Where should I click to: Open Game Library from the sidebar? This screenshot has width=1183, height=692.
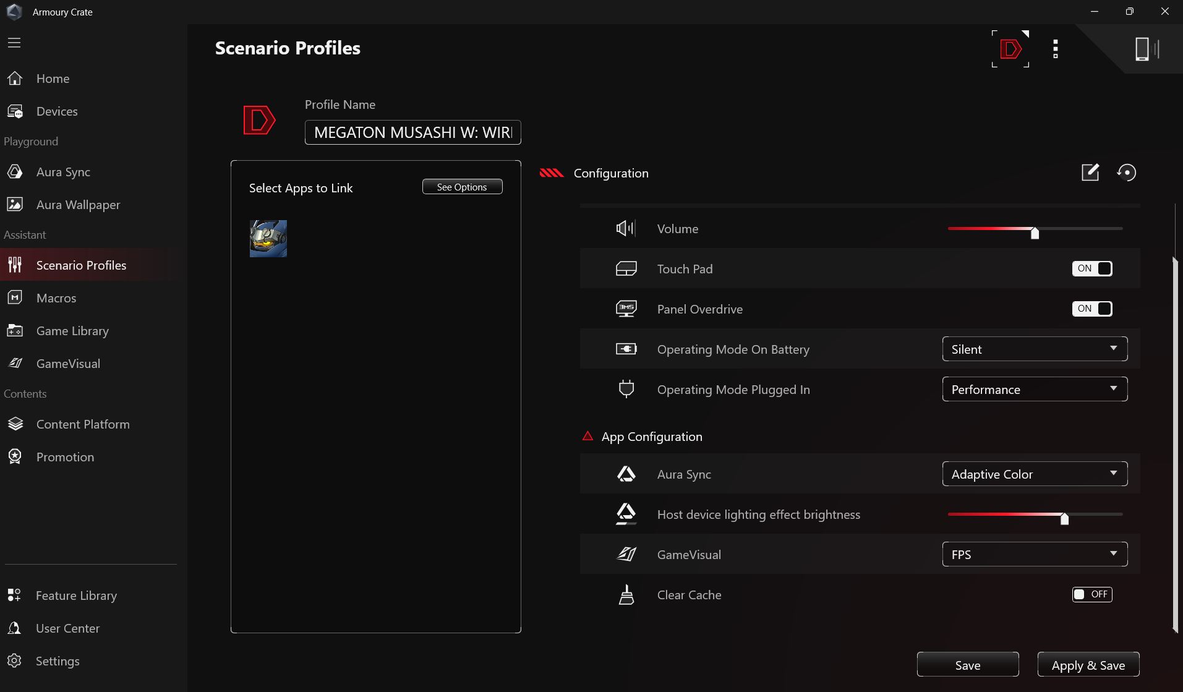(x=72, y=331)
